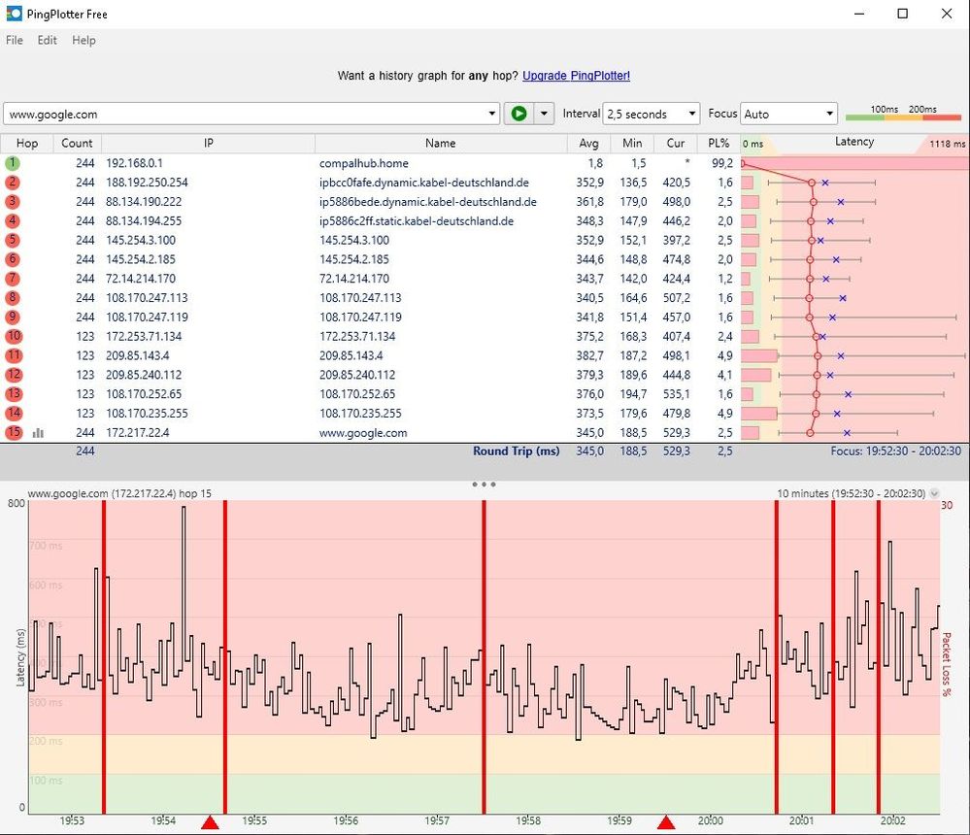Open the Help menu

coord(84,40)
